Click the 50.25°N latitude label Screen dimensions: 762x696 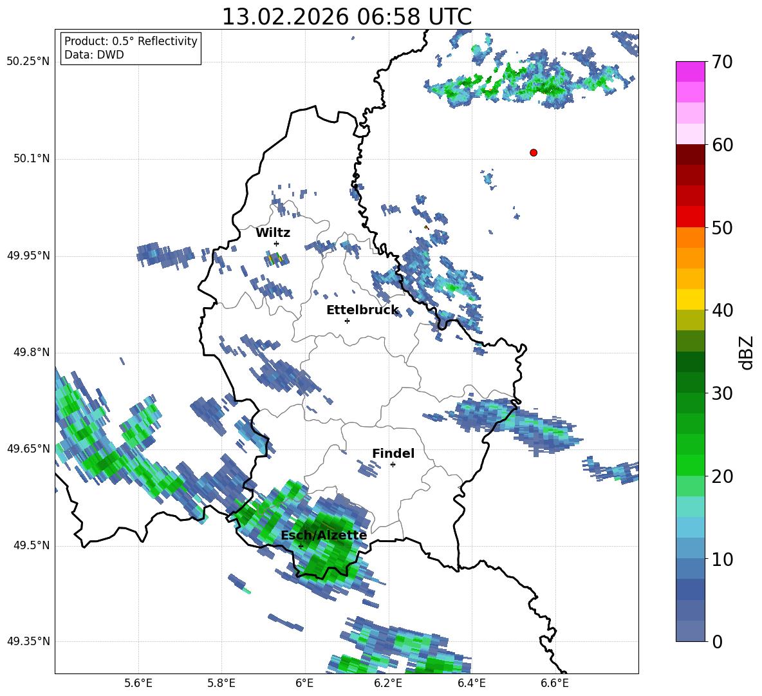pyautogui.click(x=28, y=62)
